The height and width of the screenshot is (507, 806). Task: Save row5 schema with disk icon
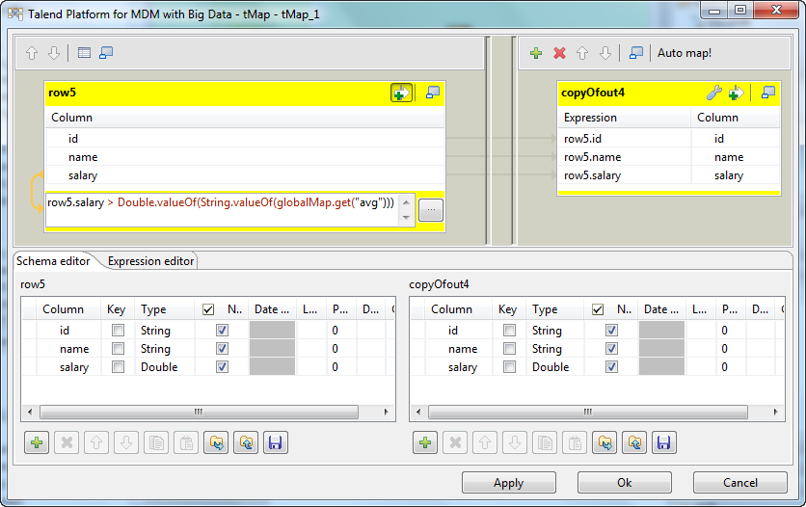click(x=276, y=442)
